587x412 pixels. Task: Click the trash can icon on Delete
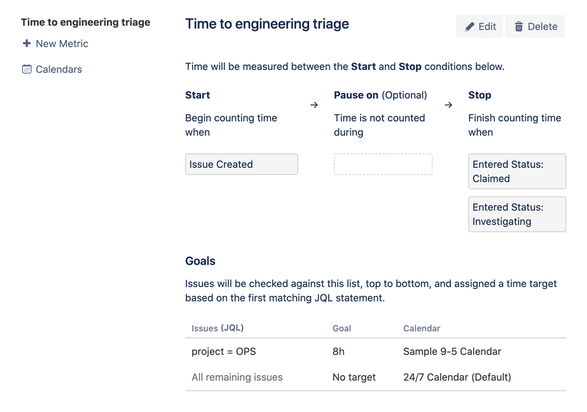pyautogui.click(x=519, y=27)
